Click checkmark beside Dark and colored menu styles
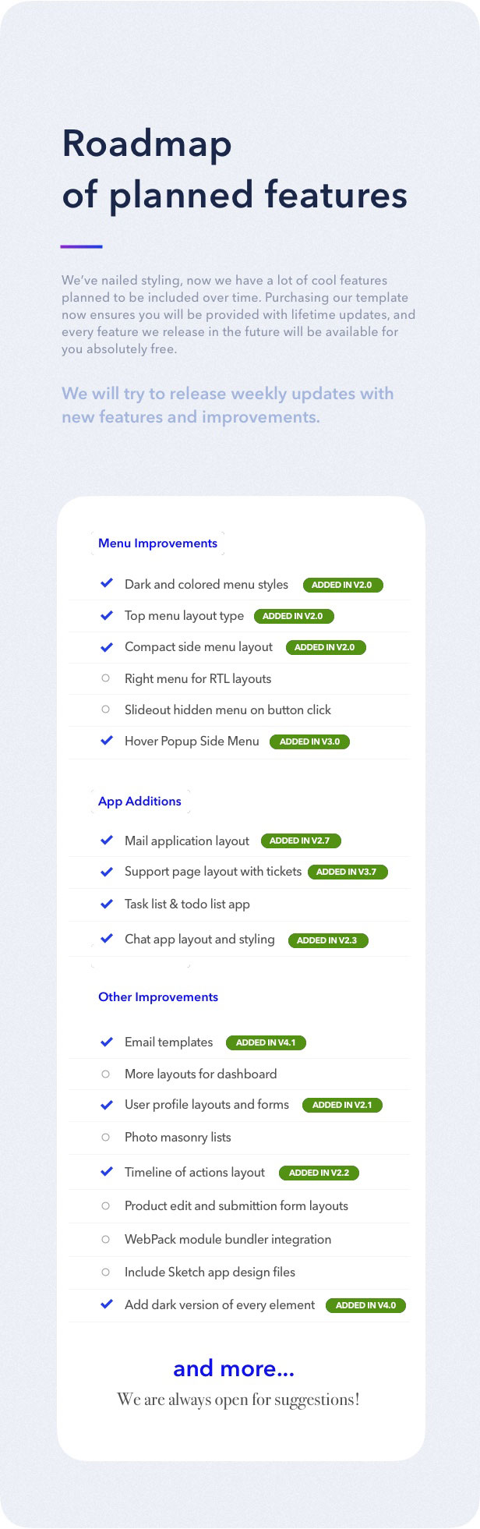480x1529 pixels. point(107,583)
